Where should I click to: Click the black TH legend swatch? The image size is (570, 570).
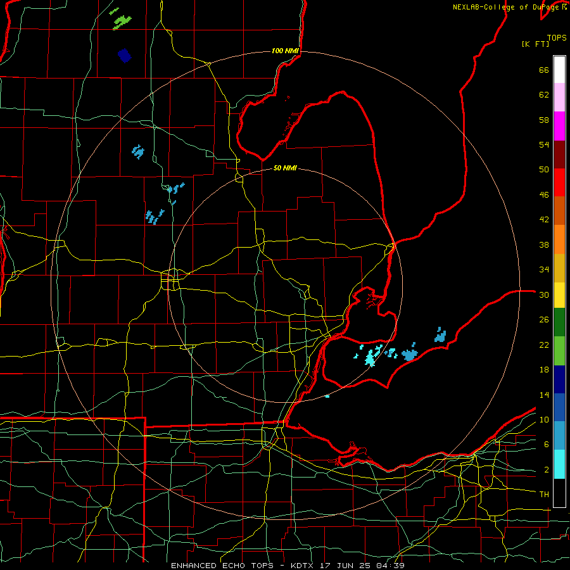click(559, 493)
